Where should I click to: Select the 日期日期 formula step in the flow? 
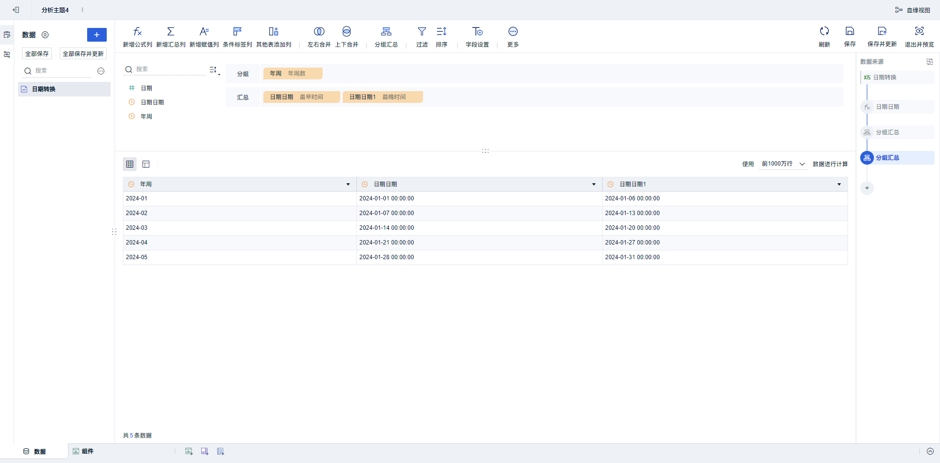pyautogui.click(x=897, y=107)
